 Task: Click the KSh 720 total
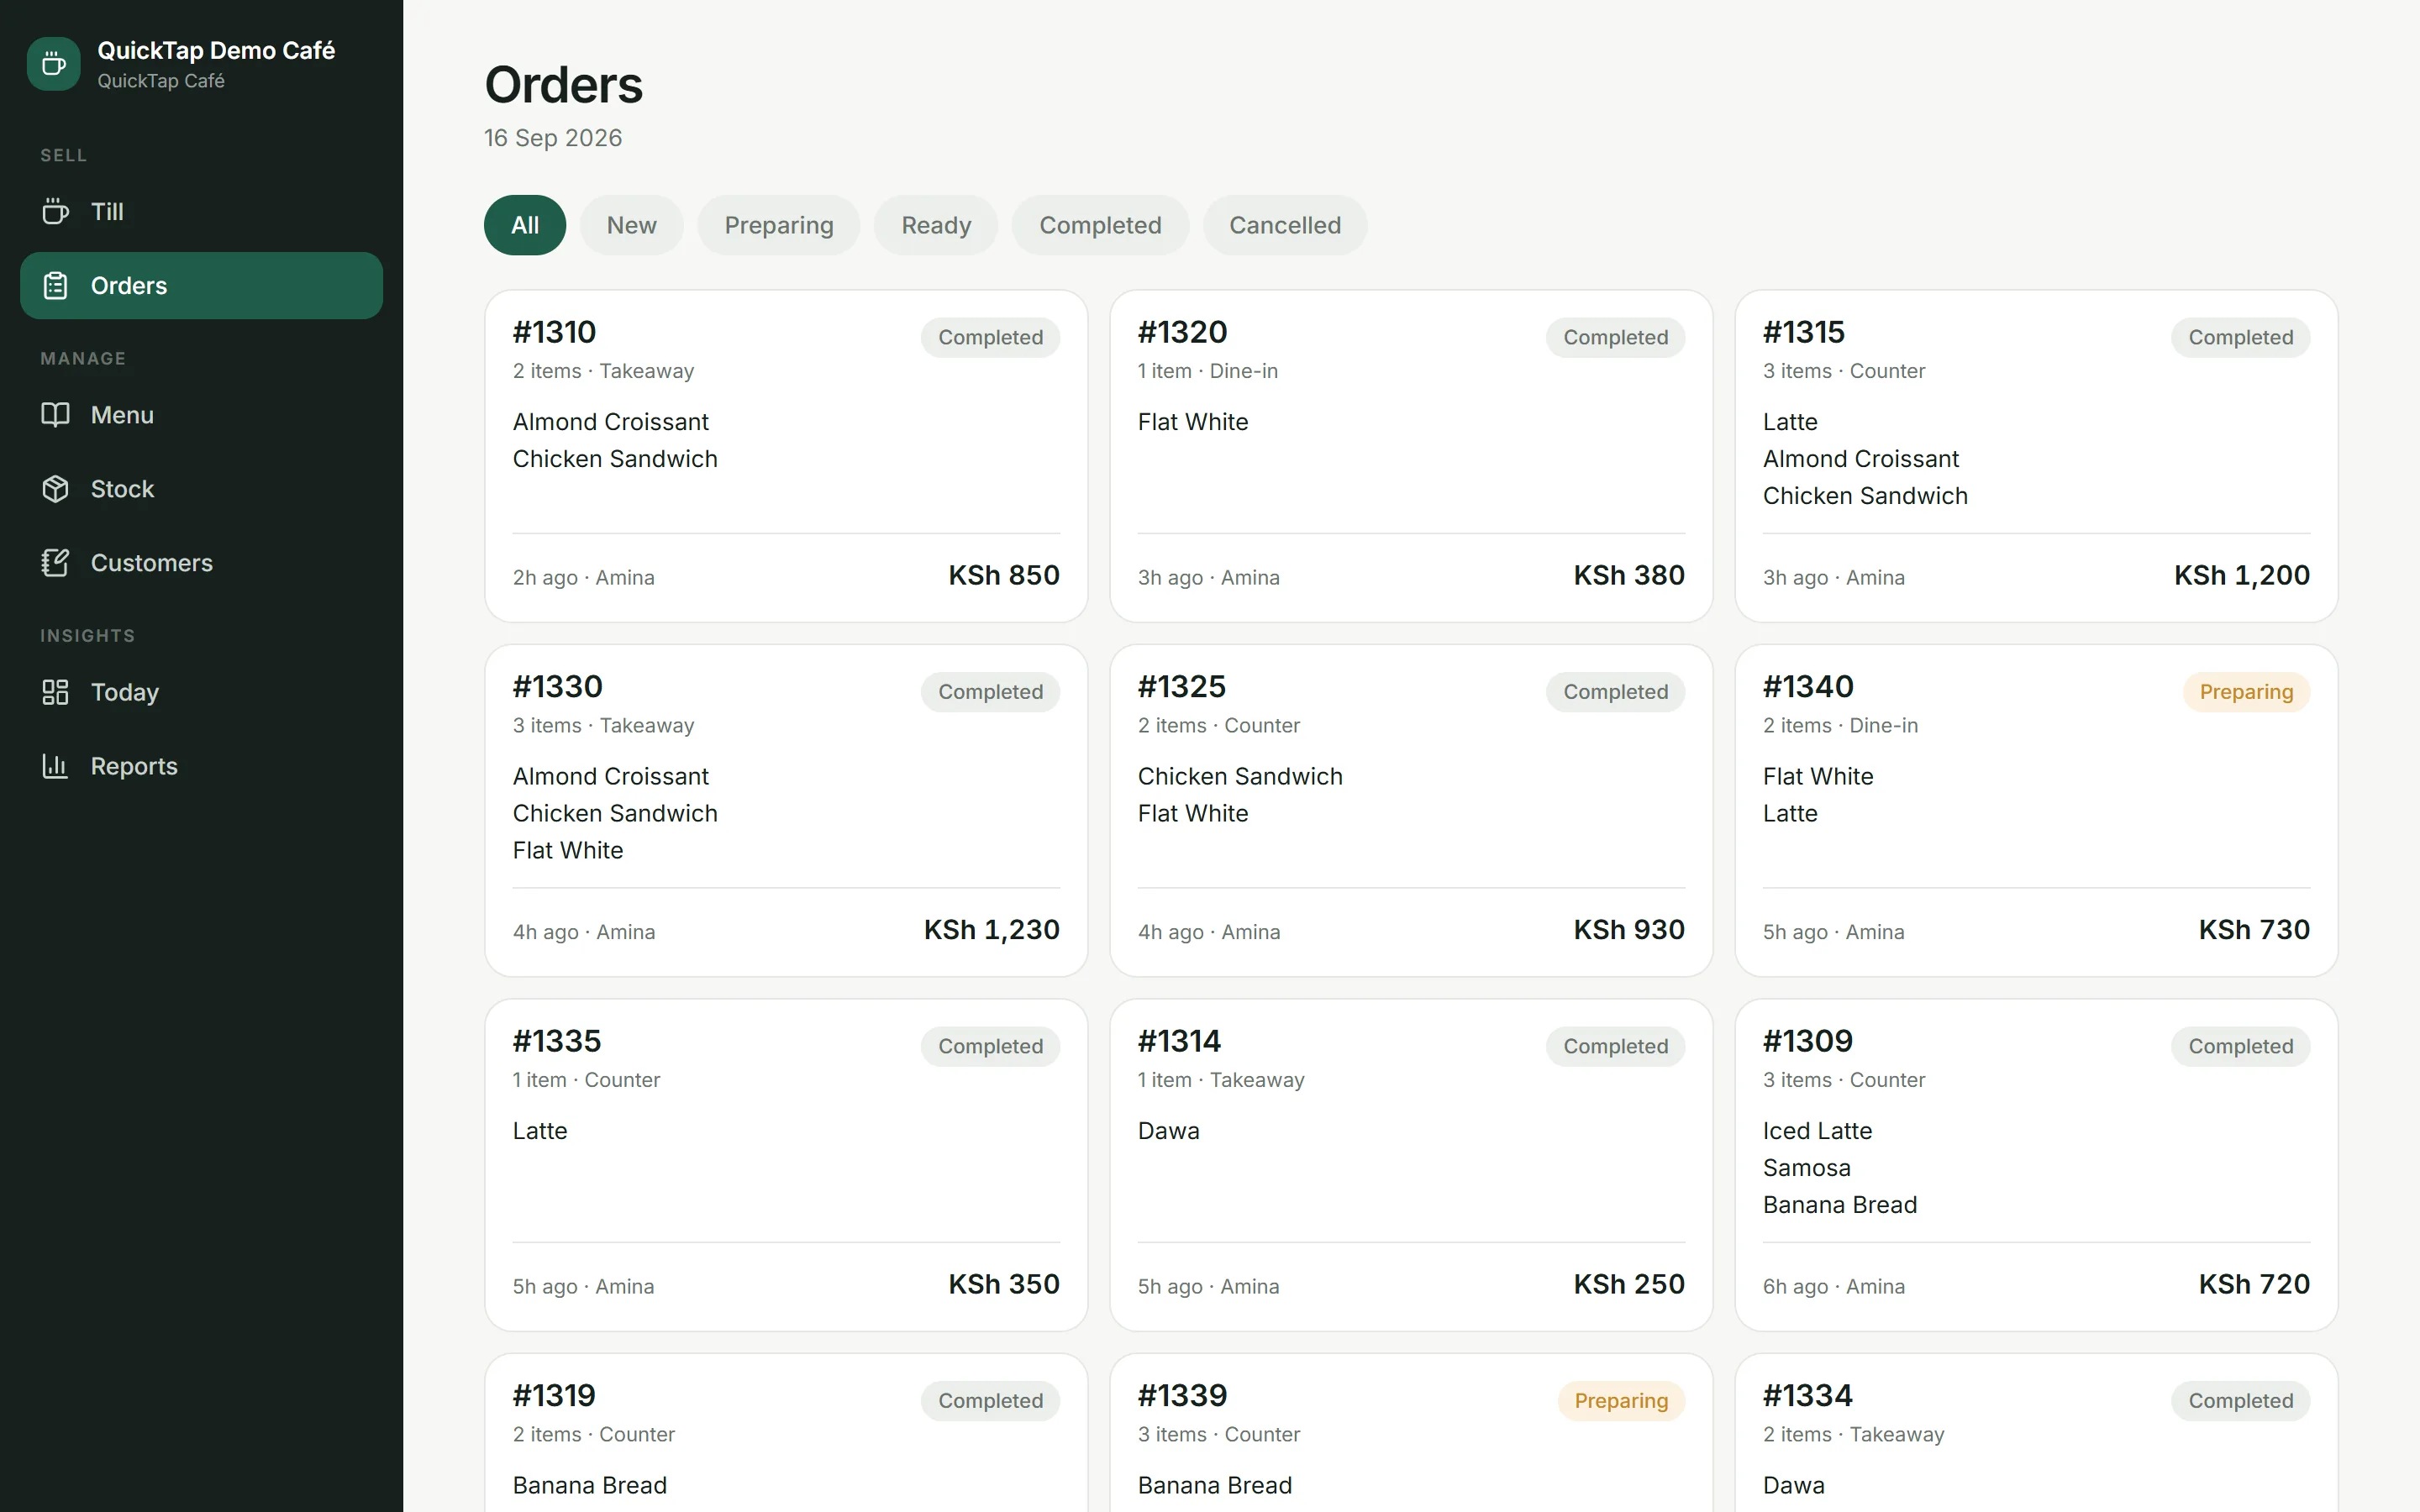(2254, 1284)
